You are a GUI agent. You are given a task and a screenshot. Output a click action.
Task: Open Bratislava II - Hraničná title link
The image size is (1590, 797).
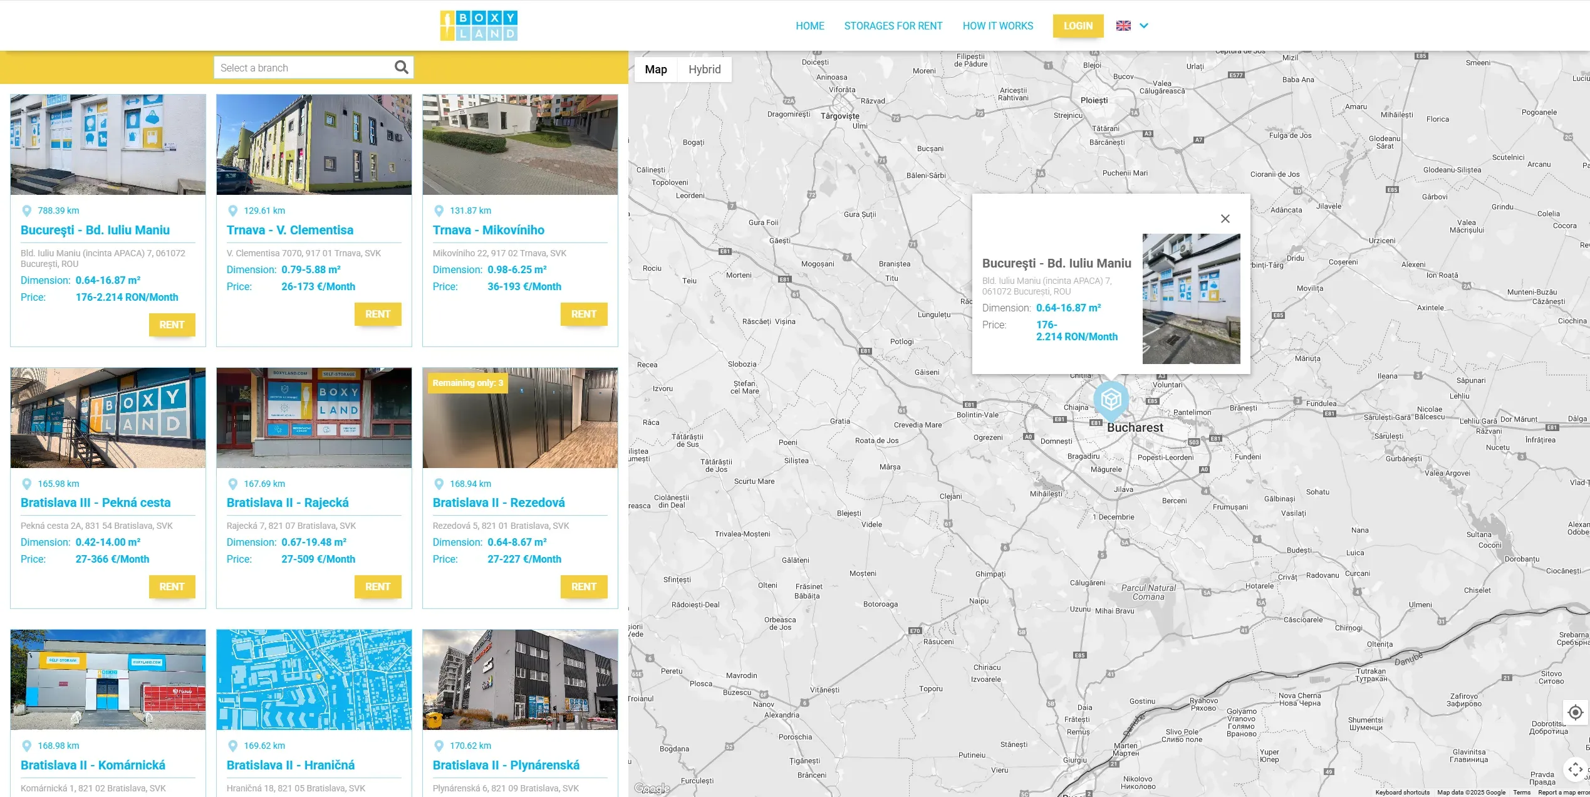[x=291, y=765]
